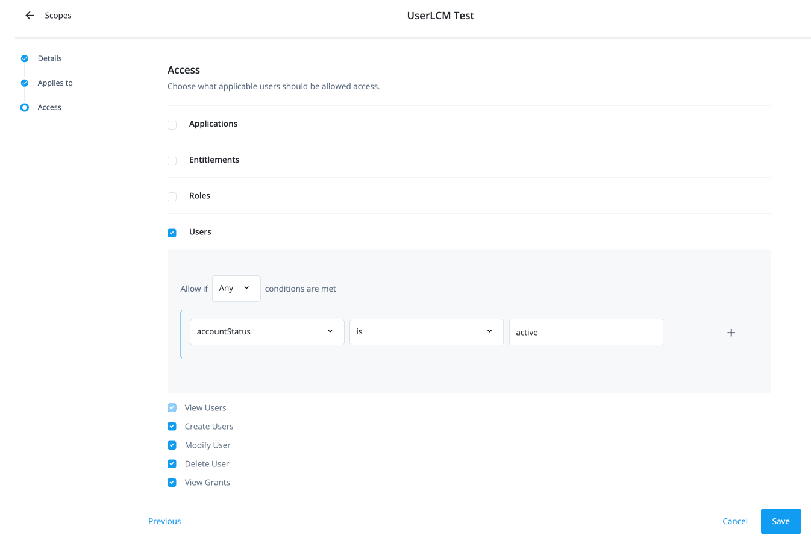Check the Roles access checkbox
Viewport: 811px width, 558px height.
coord(172,196)
